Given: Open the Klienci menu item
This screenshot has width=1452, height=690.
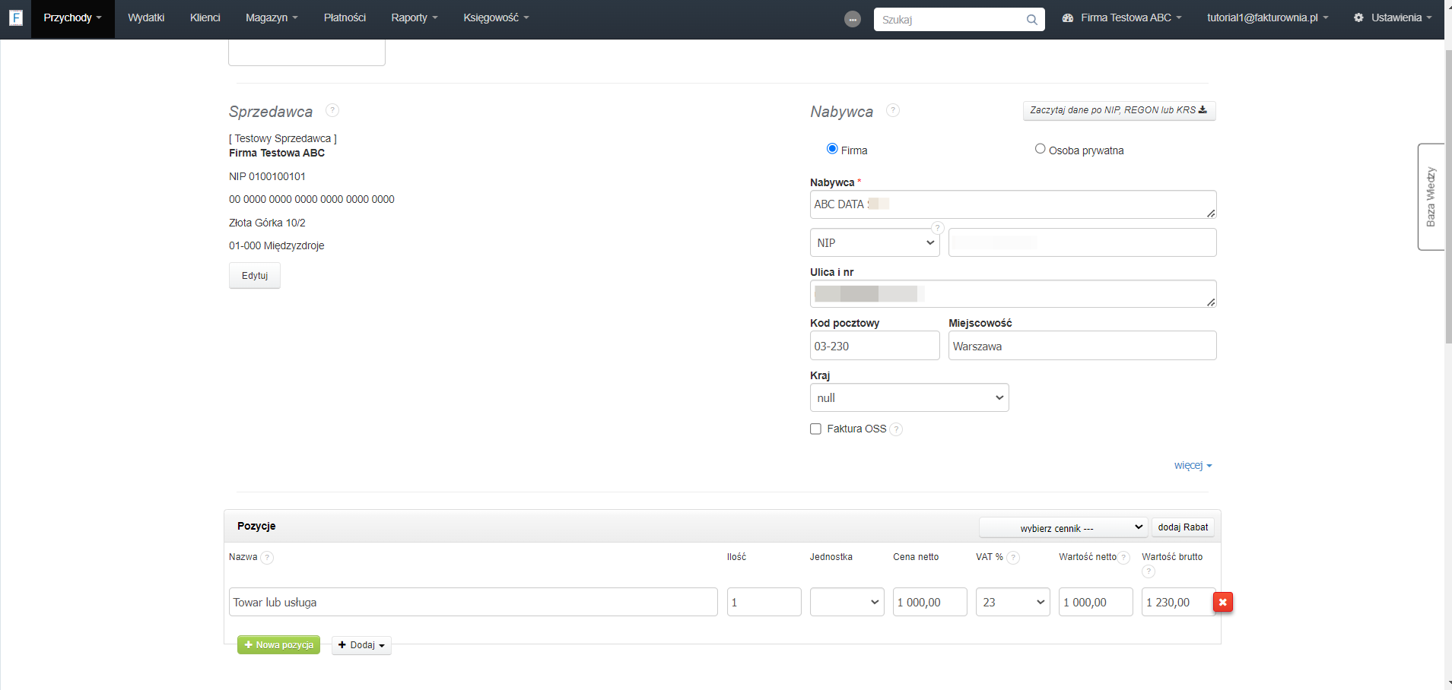Looking at the screenshot, I should pyautogui.click(x=205, y=17).
